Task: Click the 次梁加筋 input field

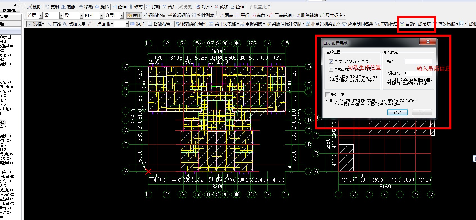Action: click(418, 73)
